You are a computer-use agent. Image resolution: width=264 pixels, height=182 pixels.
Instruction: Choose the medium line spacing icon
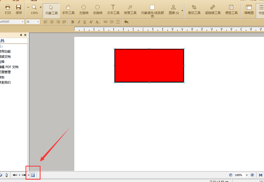click(112, 22)
